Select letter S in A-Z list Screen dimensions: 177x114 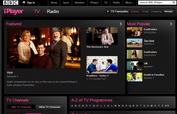(137, 106)
